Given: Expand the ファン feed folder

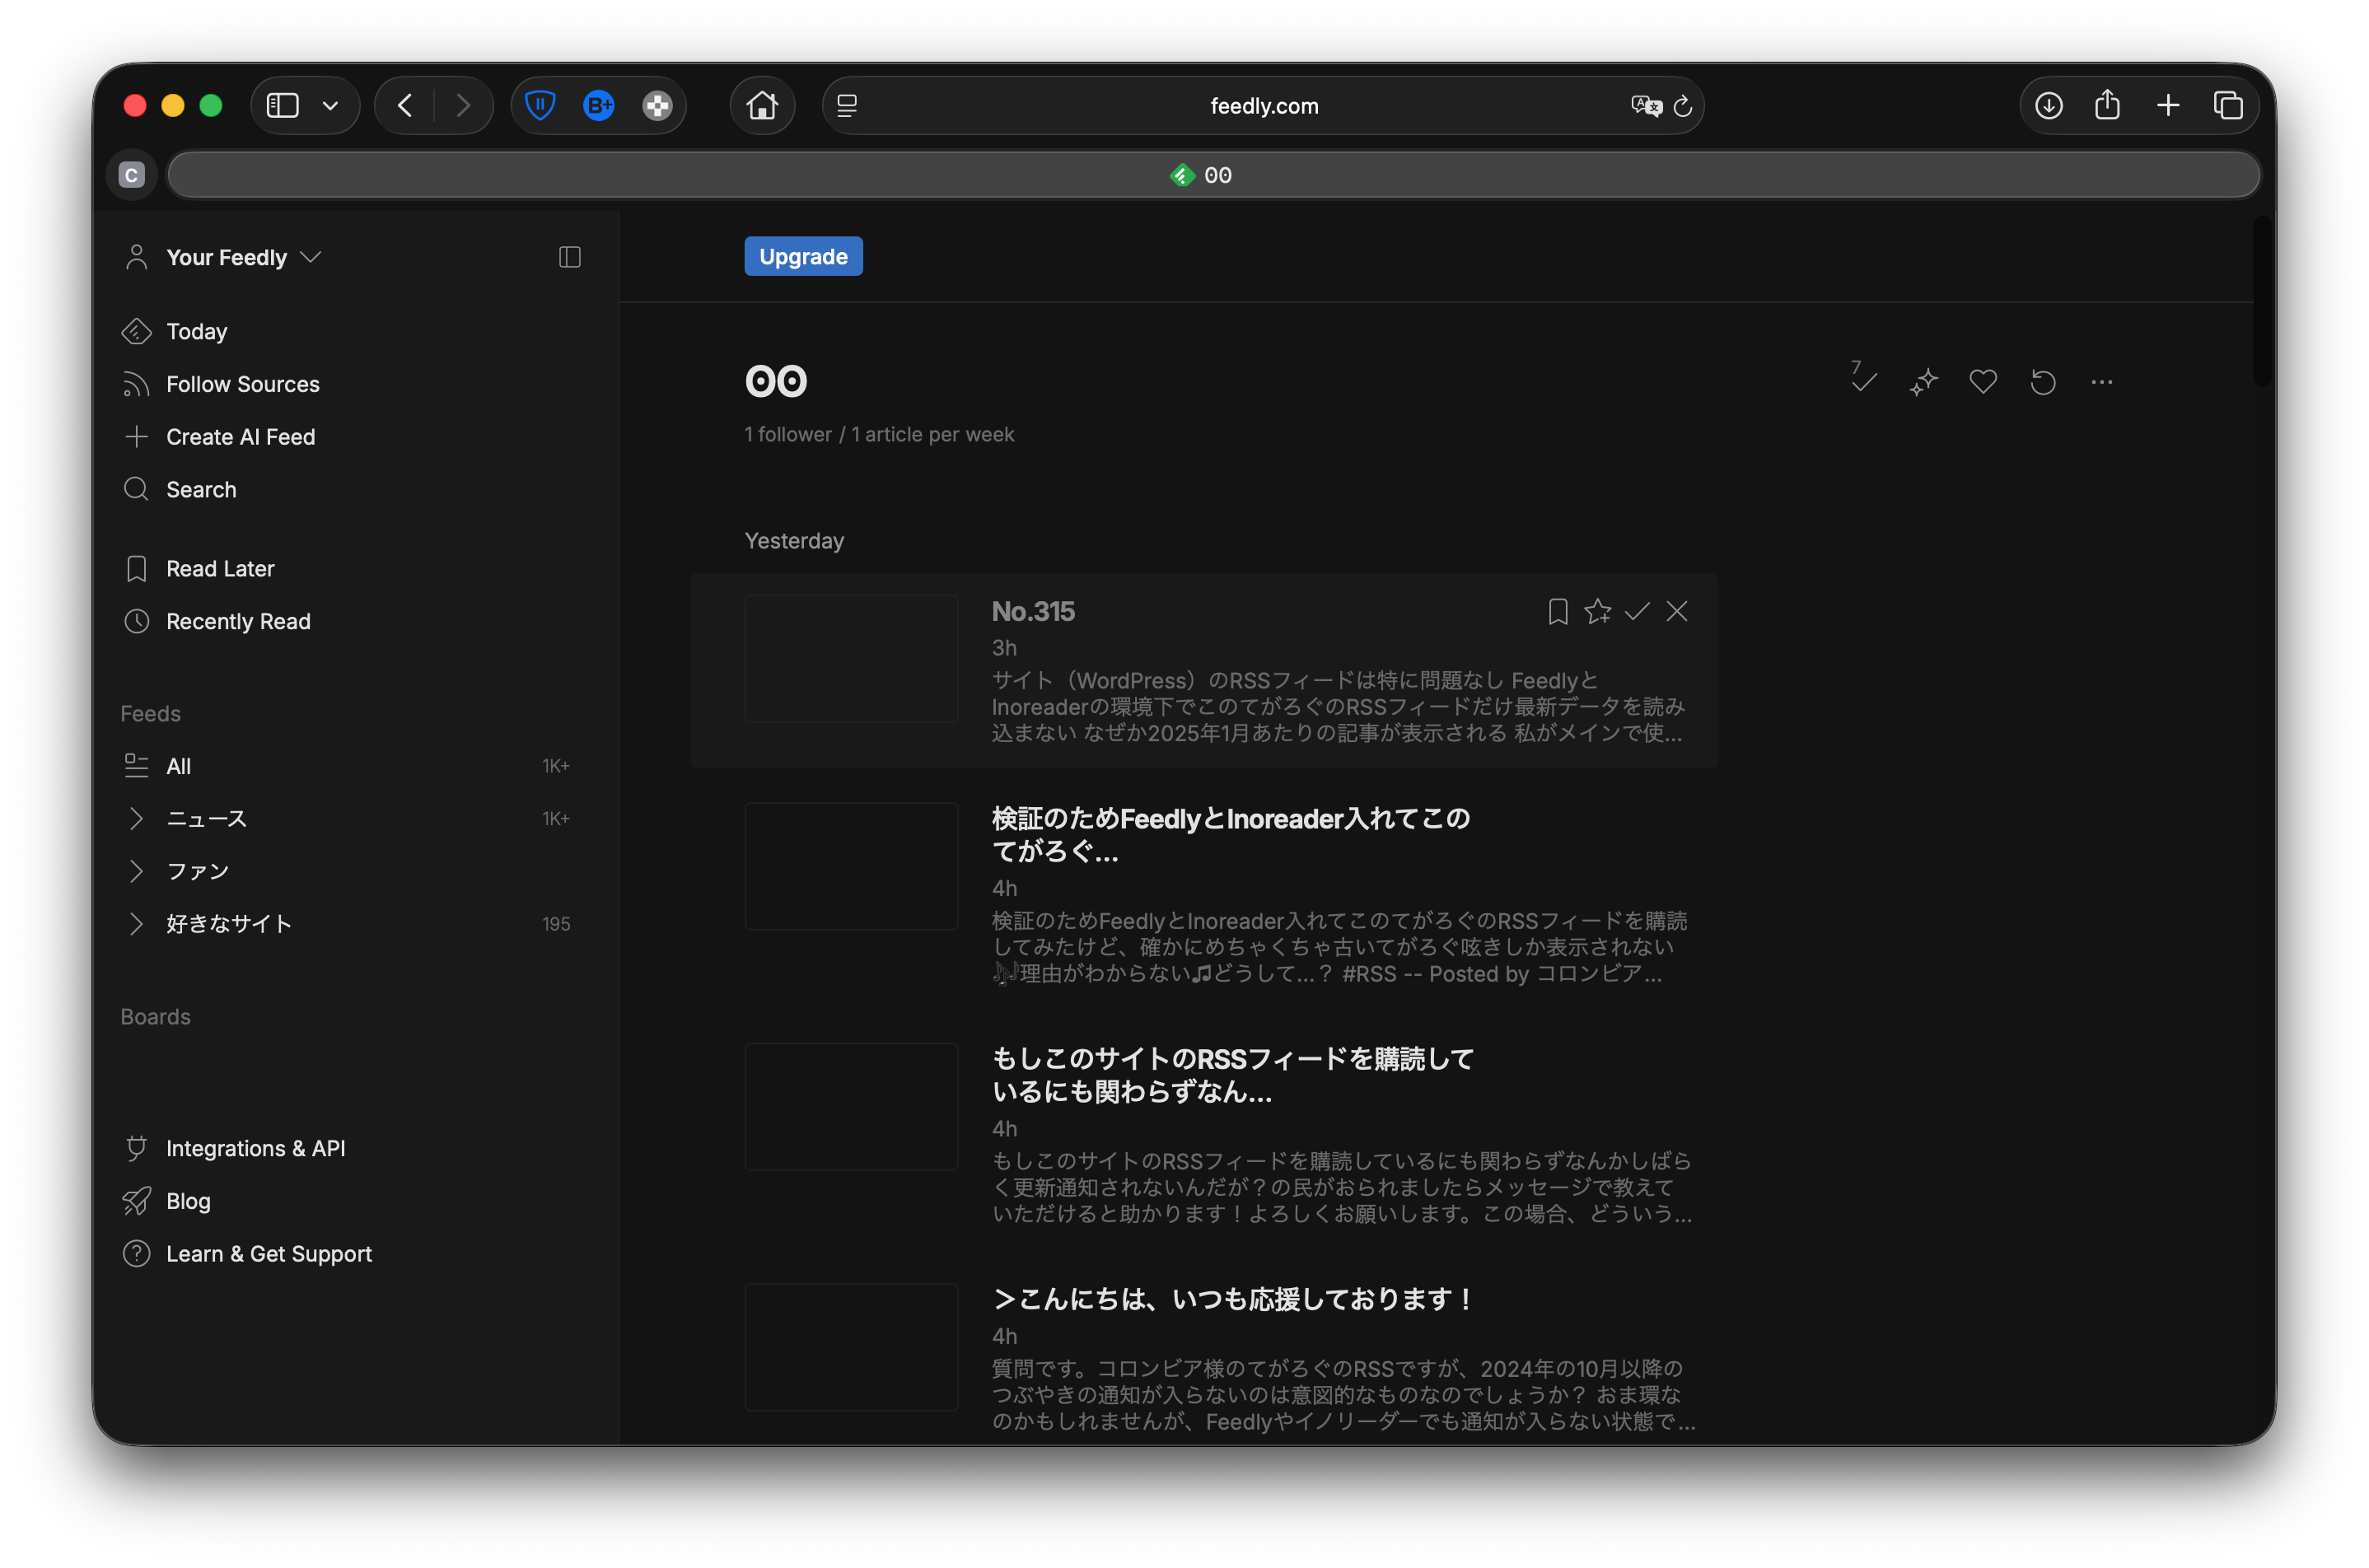Looking at the screenshot, I should [x=136, y=871].
